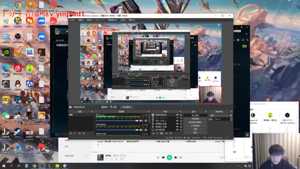Open transition properties gear in Scene Transitions

click(231, 116)
